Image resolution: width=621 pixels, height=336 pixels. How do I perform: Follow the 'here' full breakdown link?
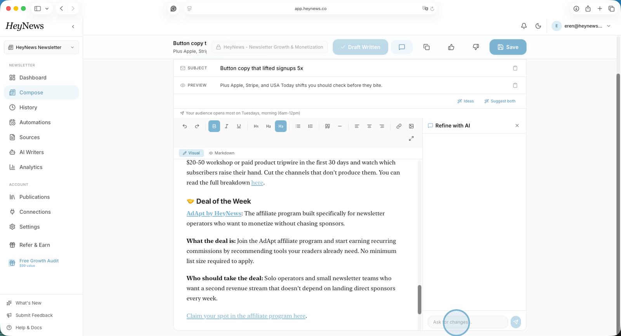click(x=257, y=183)
